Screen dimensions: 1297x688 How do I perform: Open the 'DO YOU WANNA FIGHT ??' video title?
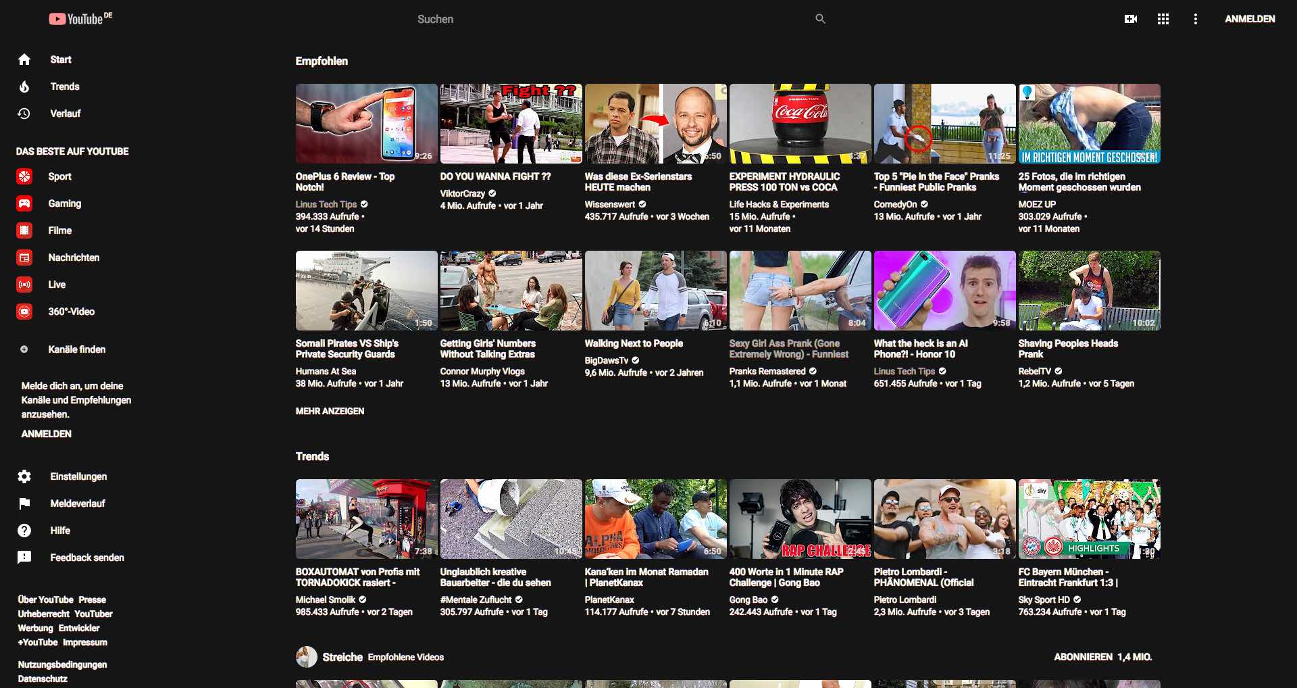coord(495,176)
